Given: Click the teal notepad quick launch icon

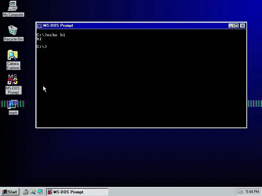Looking at the screenshot, I should (x=40, y=192).
